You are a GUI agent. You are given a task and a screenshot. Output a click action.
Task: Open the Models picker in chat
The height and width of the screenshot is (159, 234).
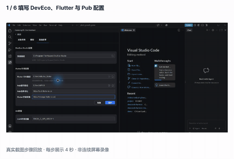204,128
